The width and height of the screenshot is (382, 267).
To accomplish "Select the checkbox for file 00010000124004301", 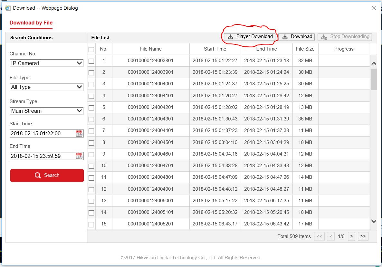I will tap(91, 119).
